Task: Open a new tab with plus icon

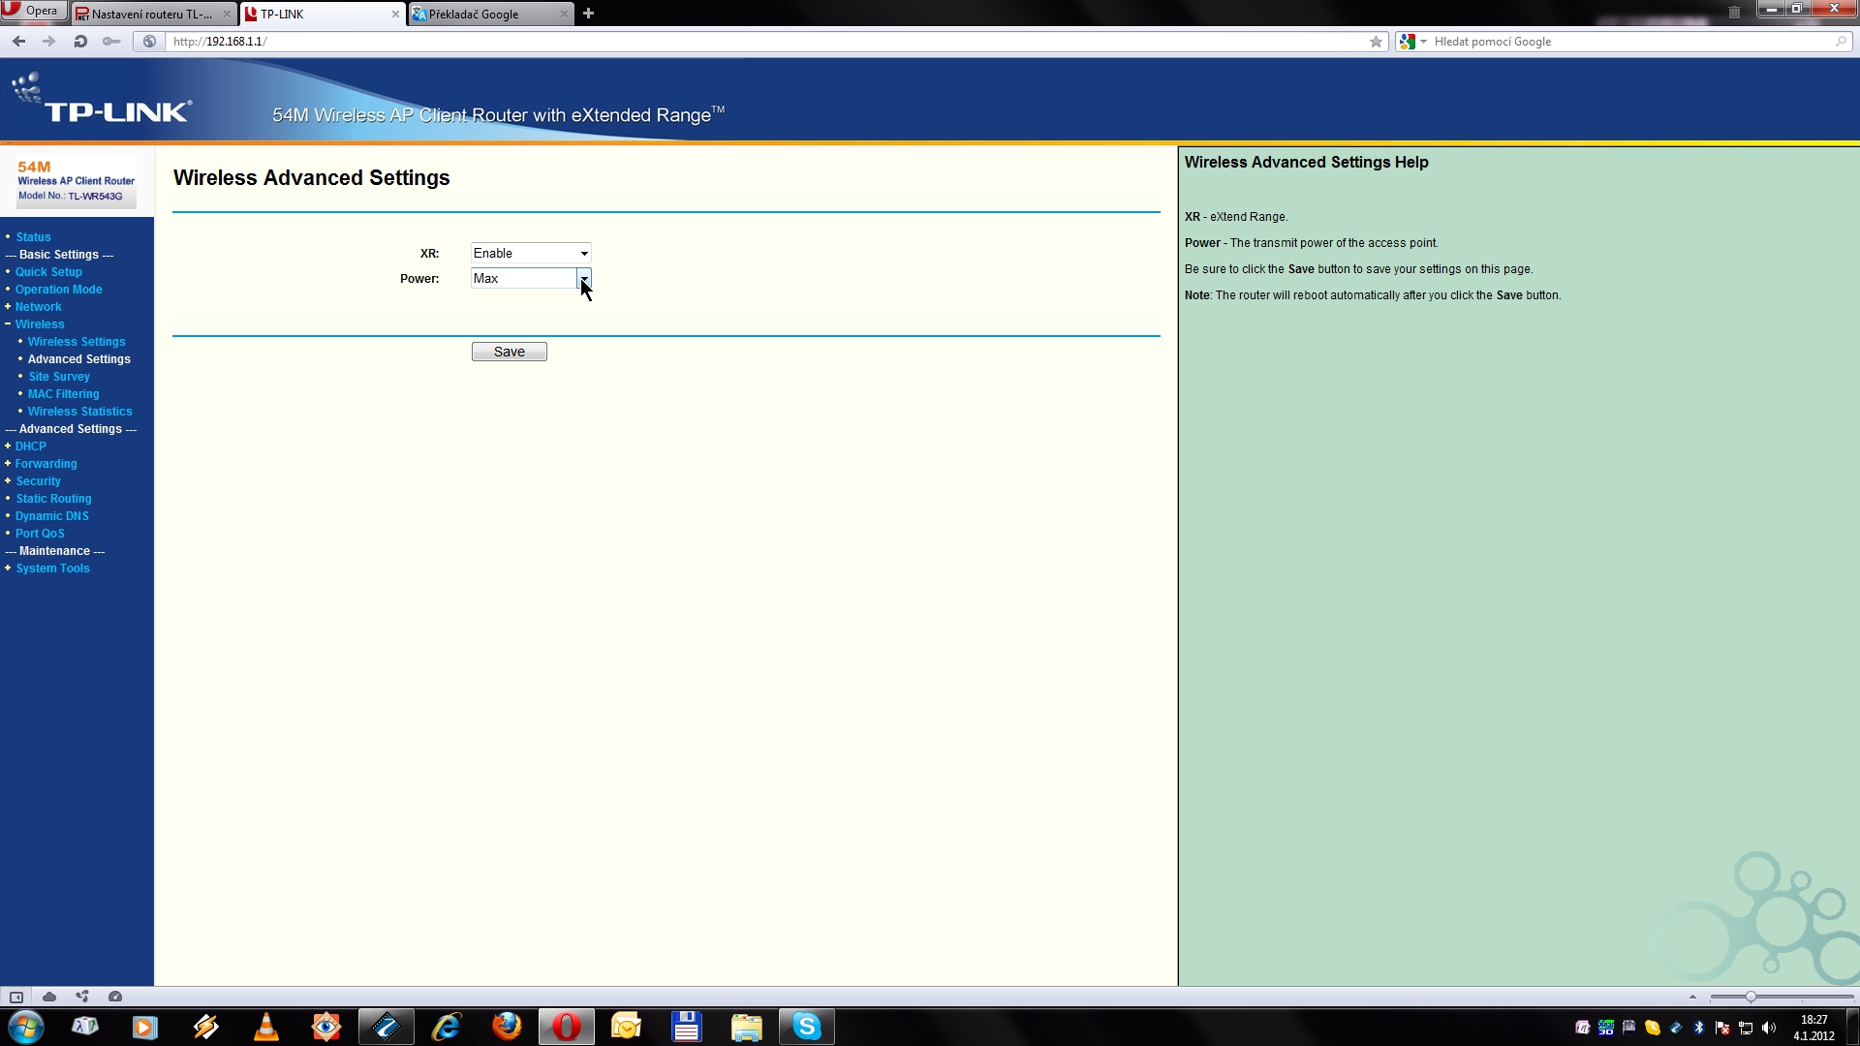Action: coord(588,14)
